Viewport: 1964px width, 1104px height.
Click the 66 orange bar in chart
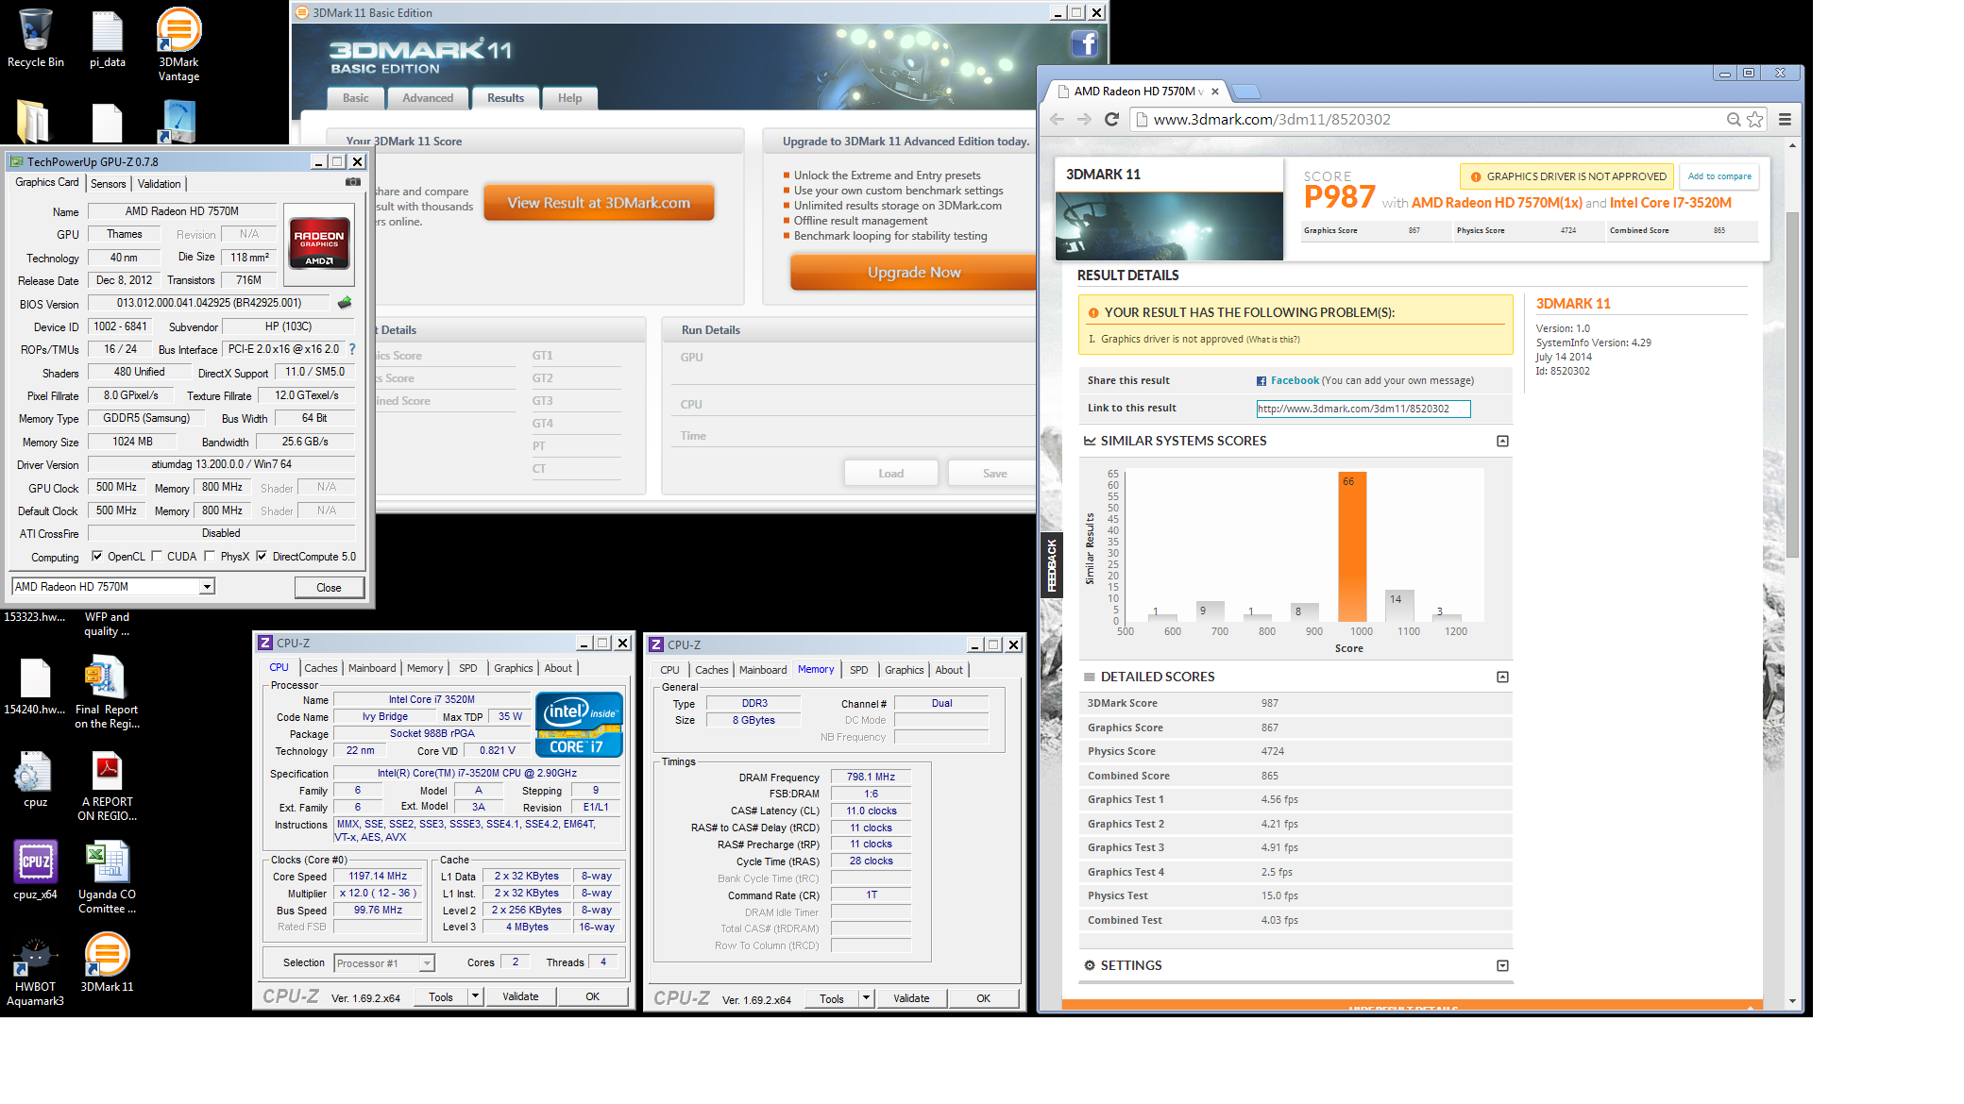[1352, 547]
